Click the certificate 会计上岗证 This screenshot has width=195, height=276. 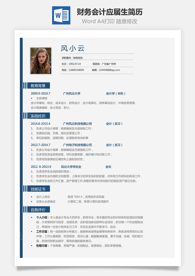pos(43,197)
